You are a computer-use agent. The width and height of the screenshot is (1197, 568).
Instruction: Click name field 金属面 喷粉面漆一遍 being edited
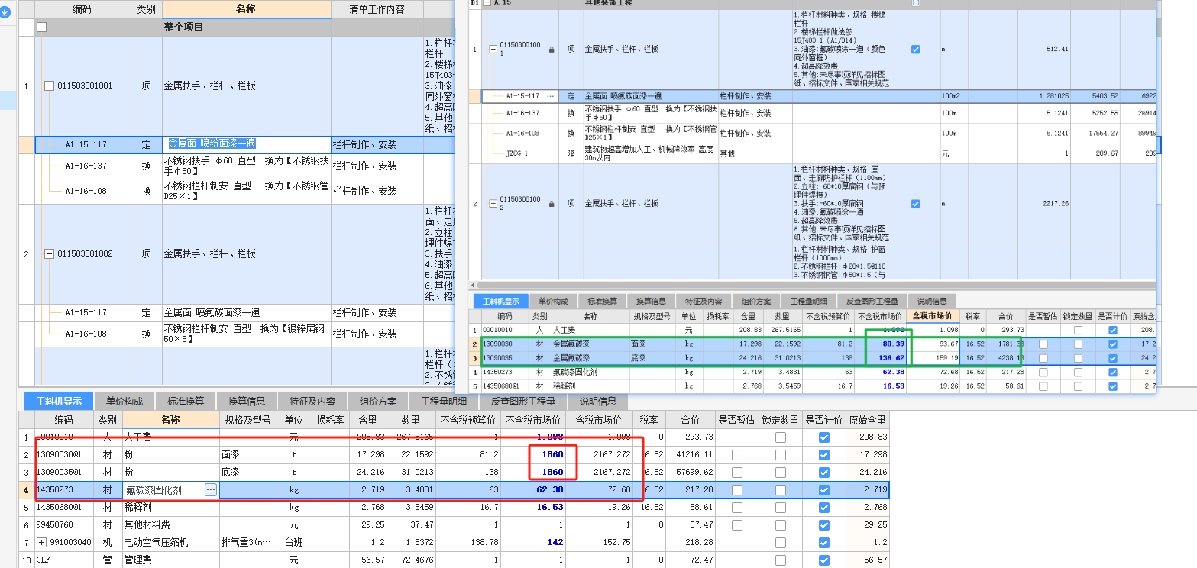[247, 144]
